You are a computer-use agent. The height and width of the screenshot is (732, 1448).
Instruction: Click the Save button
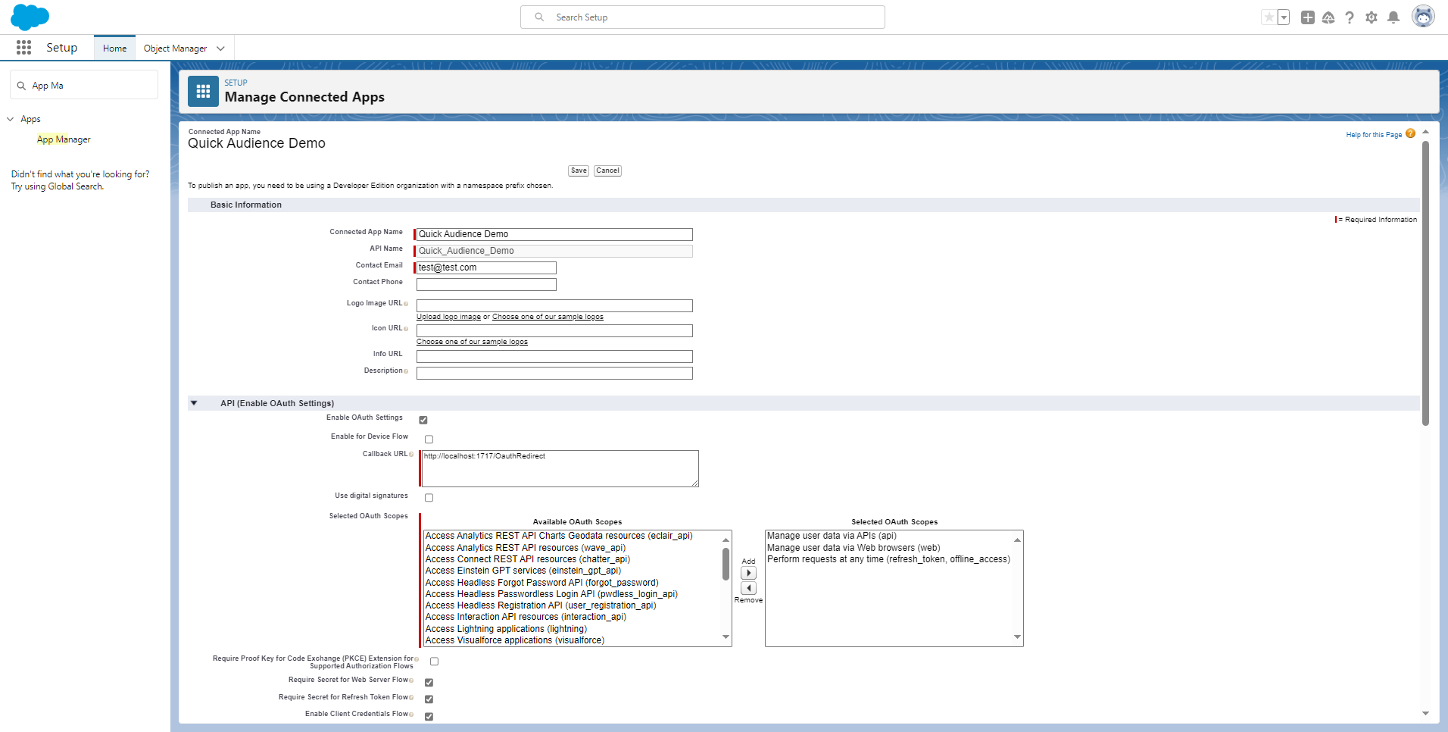[579, 170]
